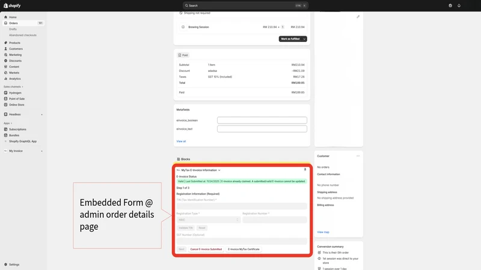This screenshot has width=481, height=270.
Task: Click the search magnifier icon
Action: [x=186, y=5]
